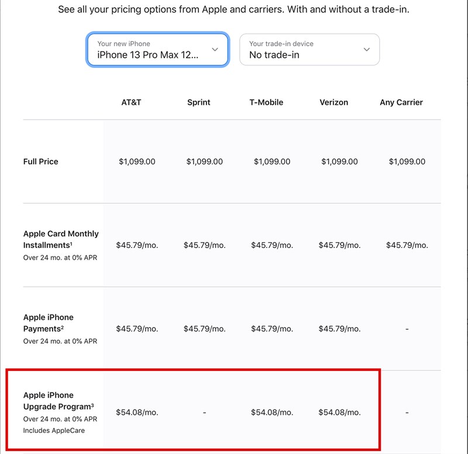
Task: Click Verizon's $54.08/mo. Upgrade Program price
Action: point(339,412)
